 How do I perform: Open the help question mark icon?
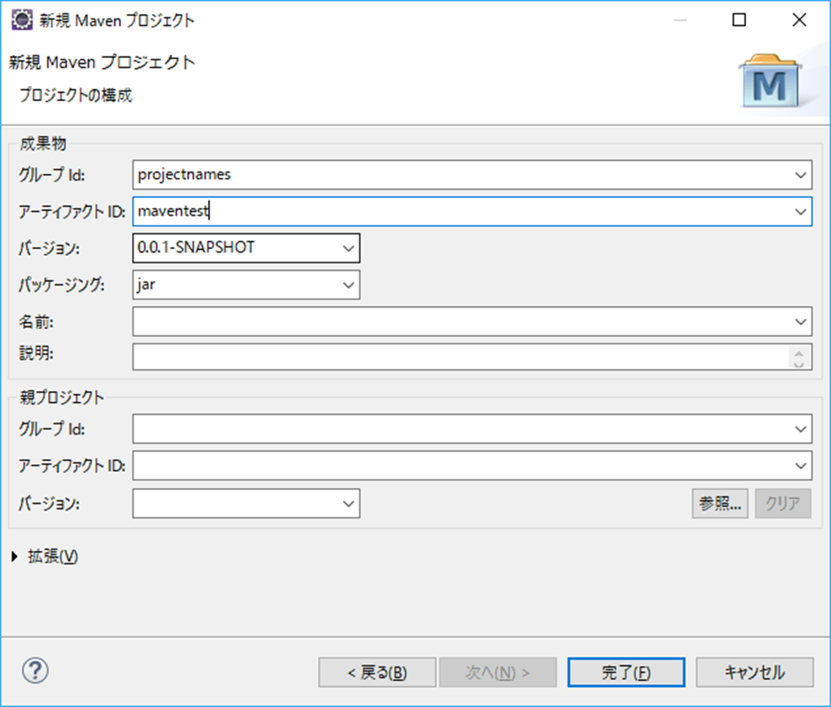point(35,670)
